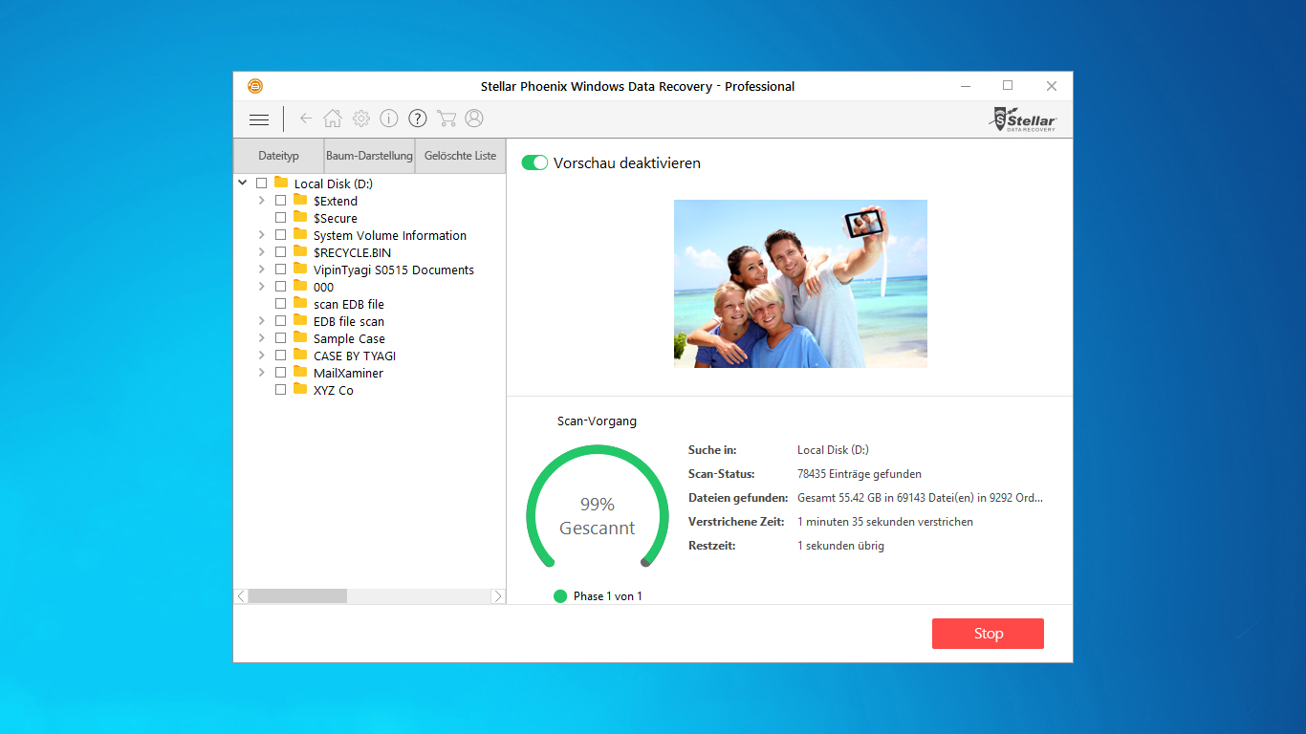Check the System Volume Information checkbox
The height and width of the screenshot is (734, 1306).
point(280,235)
